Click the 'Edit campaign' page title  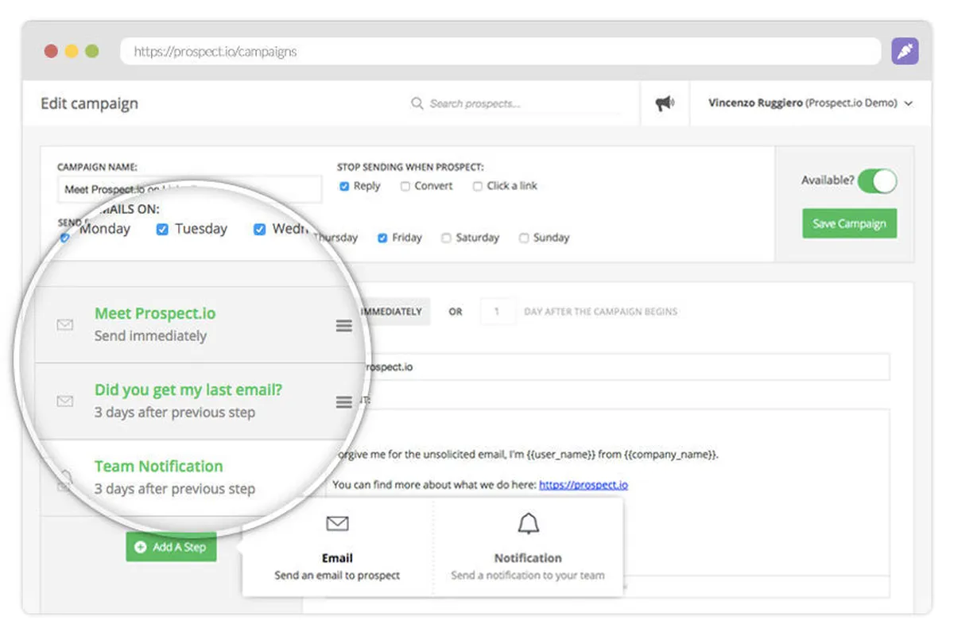click(x=89, y=103)
